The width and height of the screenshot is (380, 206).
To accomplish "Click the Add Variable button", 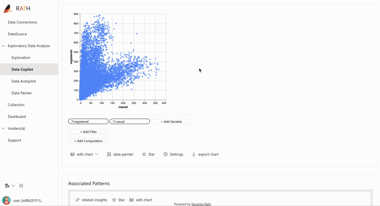I will [x=171, y=121].
